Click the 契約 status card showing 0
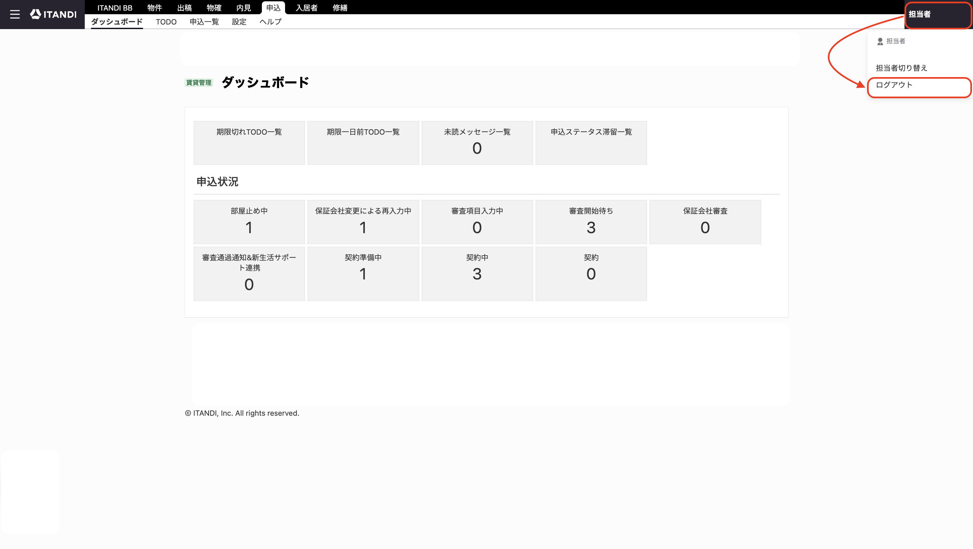This screenshot has width=973, height=549. point(591,274)
